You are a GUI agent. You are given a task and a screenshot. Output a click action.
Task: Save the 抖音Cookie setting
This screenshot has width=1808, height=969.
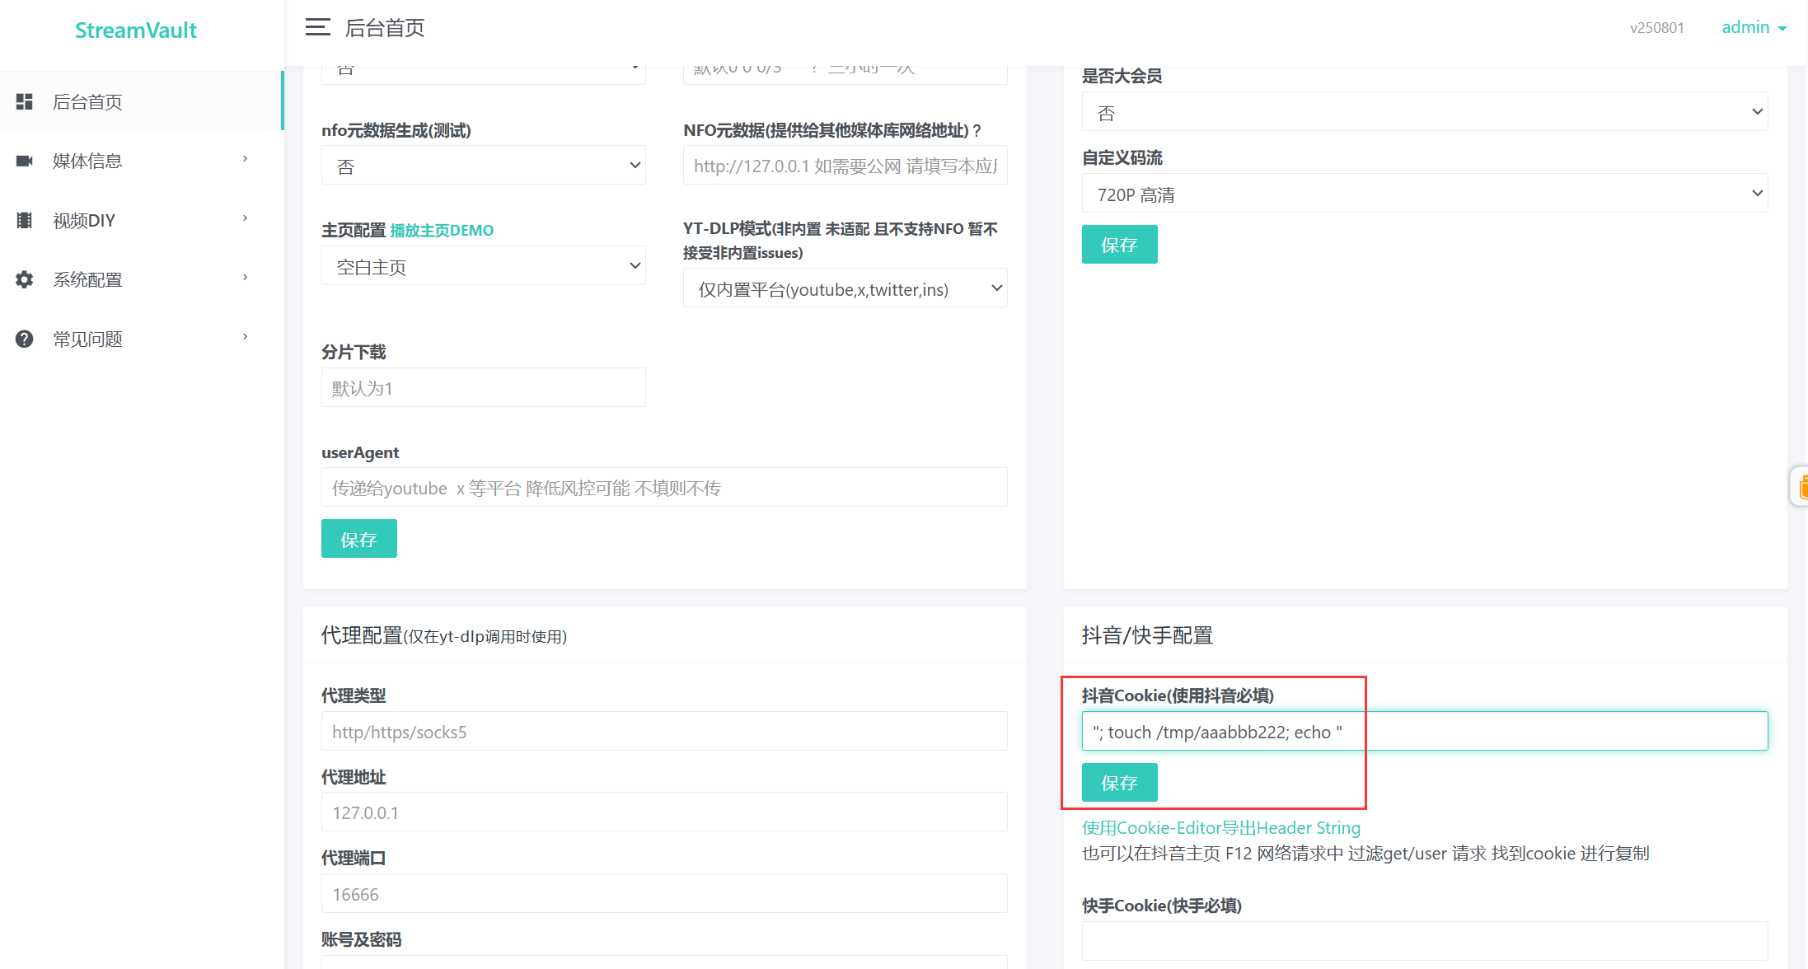tap(1119, 782)
